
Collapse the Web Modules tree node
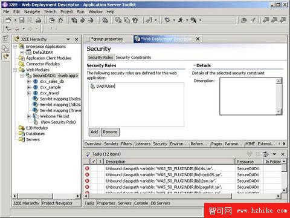click(15, 70)
